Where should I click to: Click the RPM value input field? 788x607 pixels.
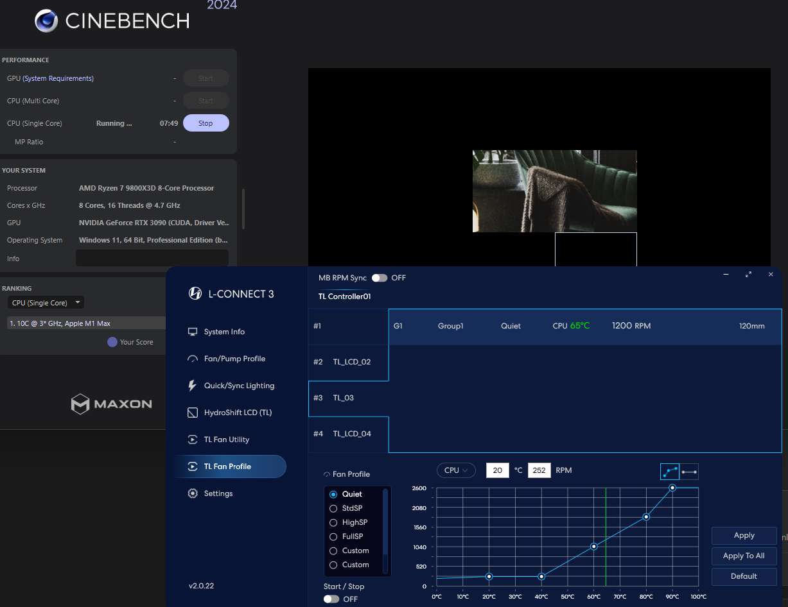(539, 470)
